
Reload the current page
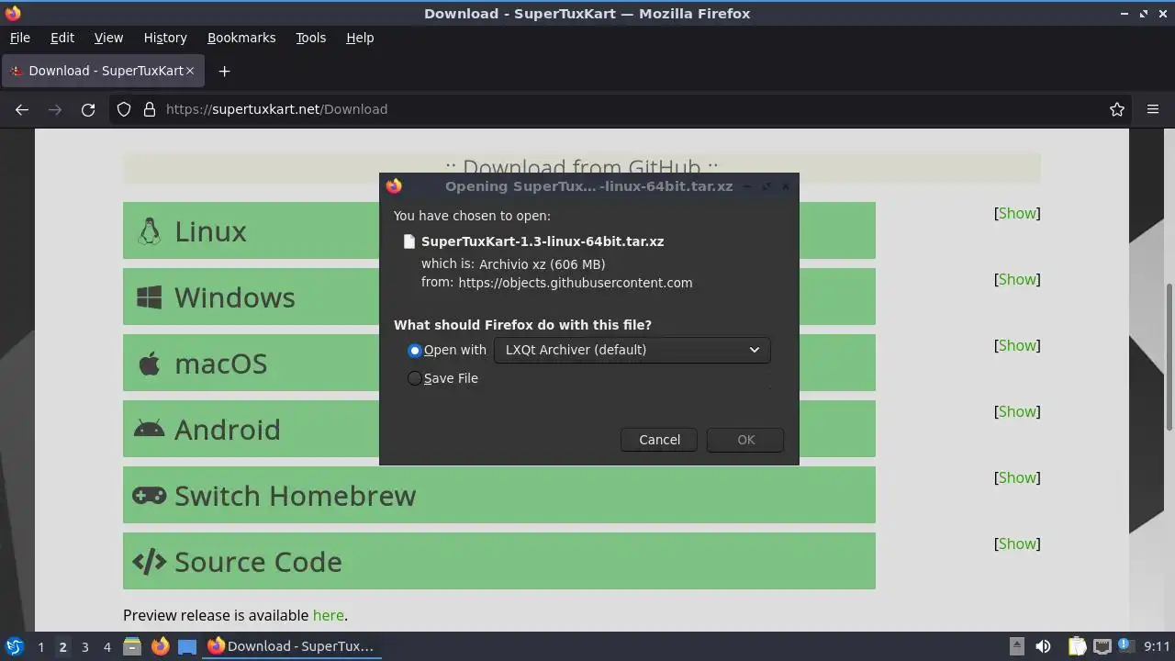point(88,109)
